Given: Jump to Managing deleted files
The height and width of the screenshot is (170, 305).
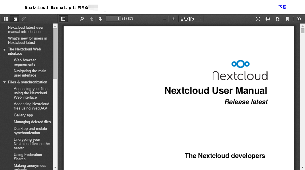Looking at the screenshot, I should [32, 122].
